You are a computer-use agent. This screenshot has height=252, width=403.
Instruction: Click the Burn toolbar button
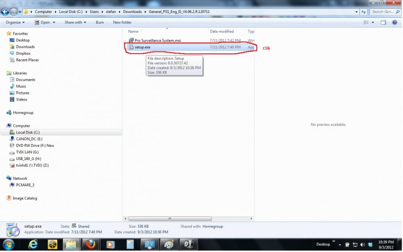(100, 22)
